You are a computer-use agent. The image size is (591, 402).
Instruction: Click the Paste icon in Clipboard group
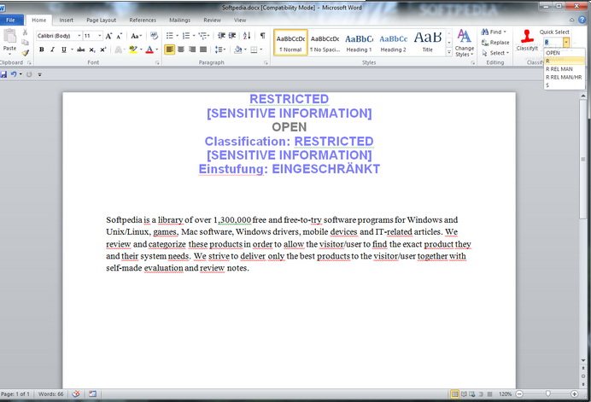pos(9,36)
